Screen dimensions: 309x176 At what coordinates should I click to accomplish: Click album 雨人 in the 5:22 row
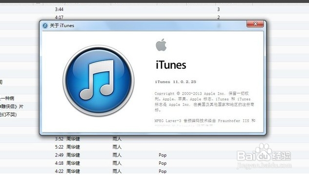117,147
